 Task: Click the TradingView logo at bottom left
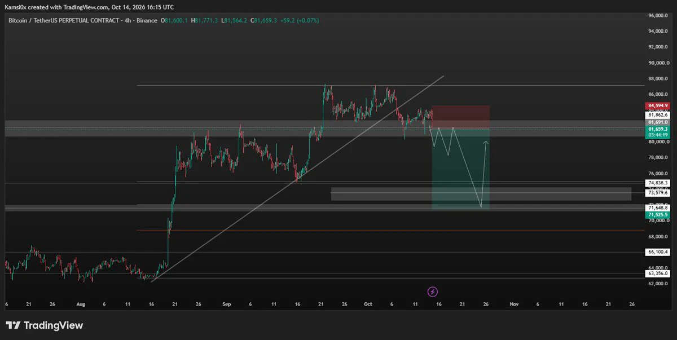click(x=45, y=325)
